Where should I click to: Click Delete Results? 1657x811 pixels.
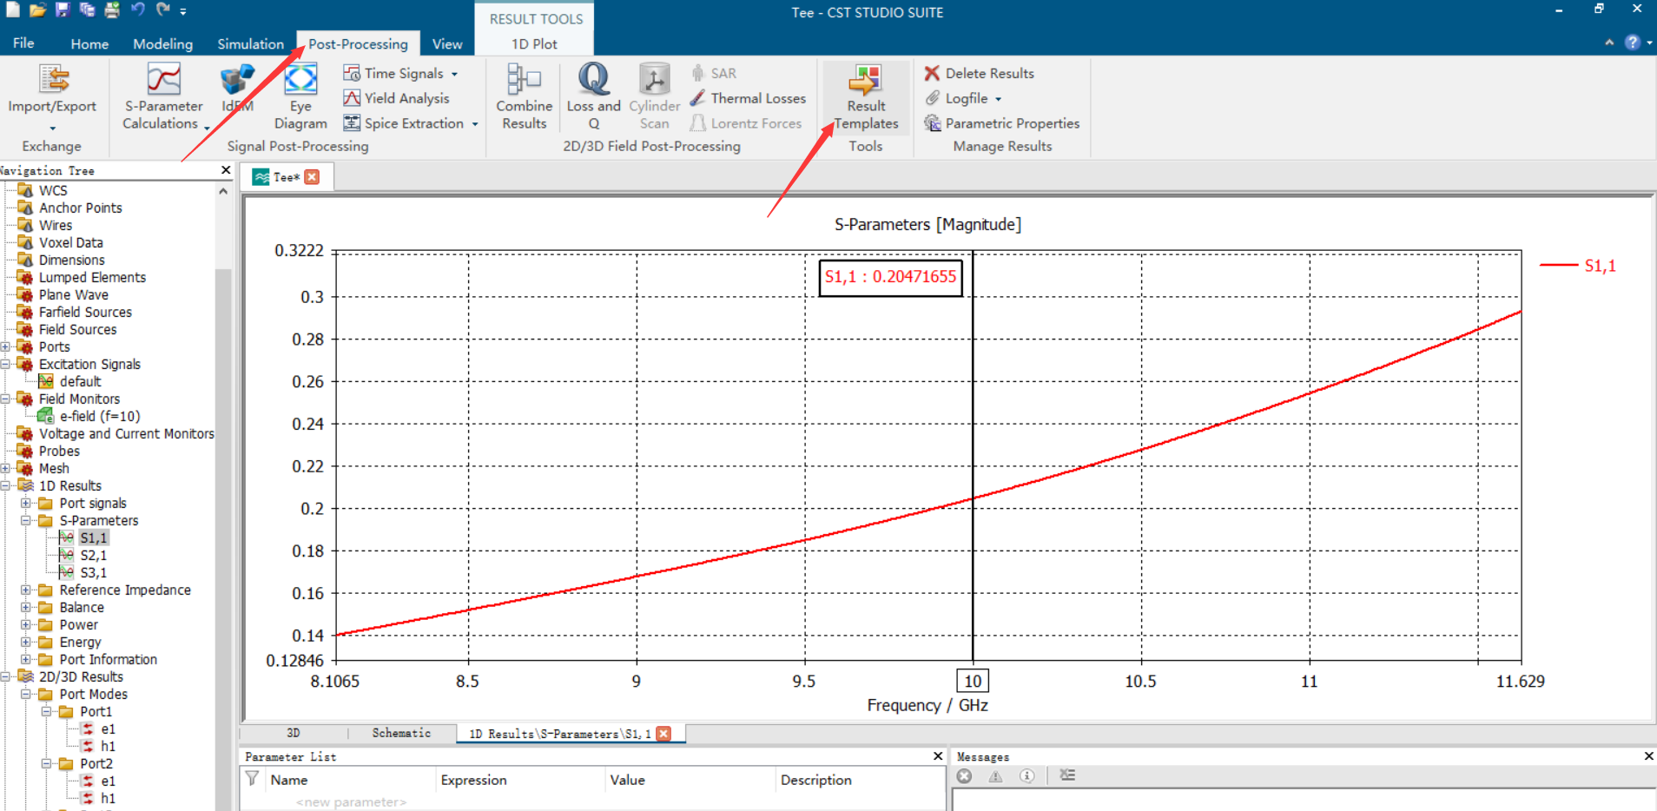click(x=980, y=74)
